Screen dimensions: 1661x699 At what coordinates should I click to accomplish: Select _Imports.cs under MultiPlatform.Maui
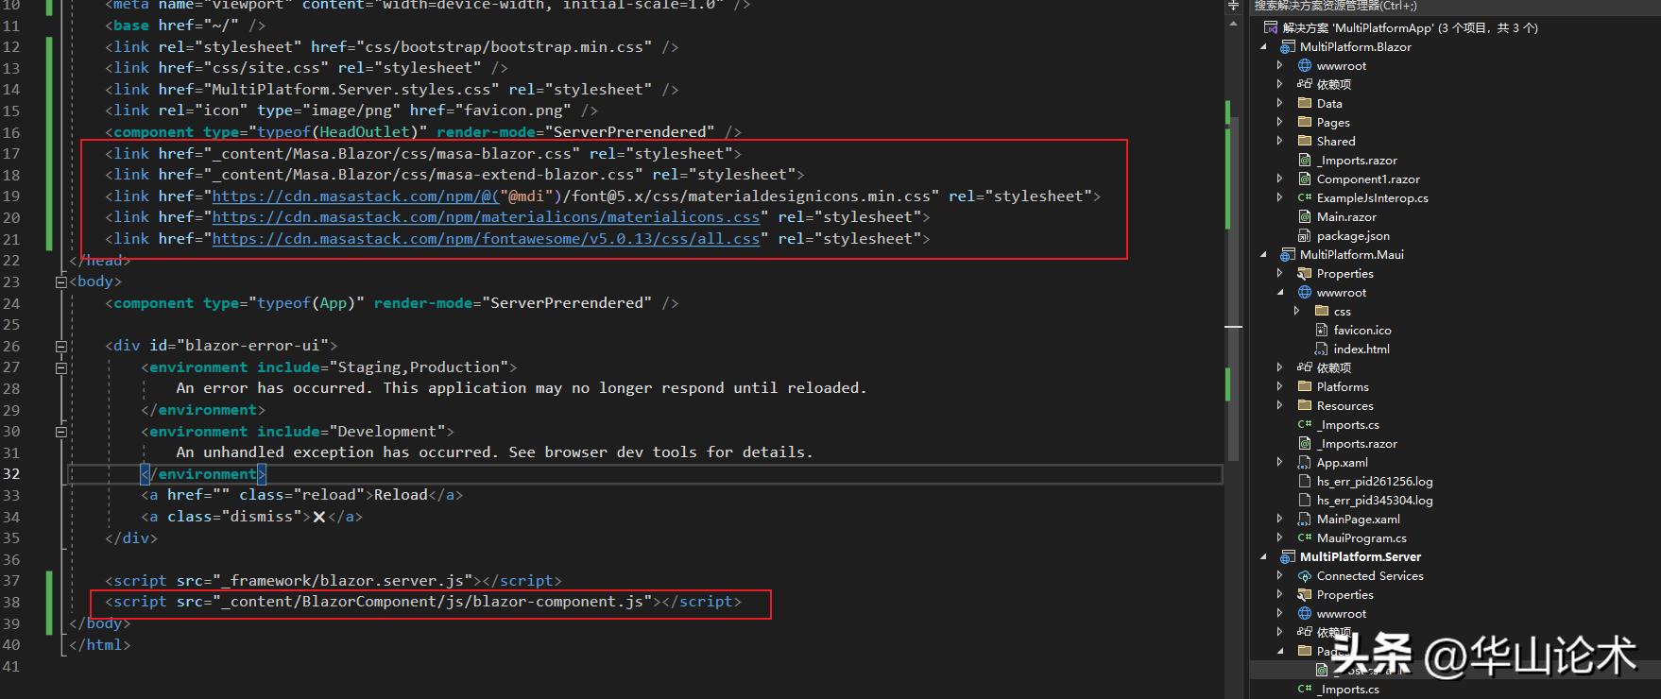pos(1348,424)
